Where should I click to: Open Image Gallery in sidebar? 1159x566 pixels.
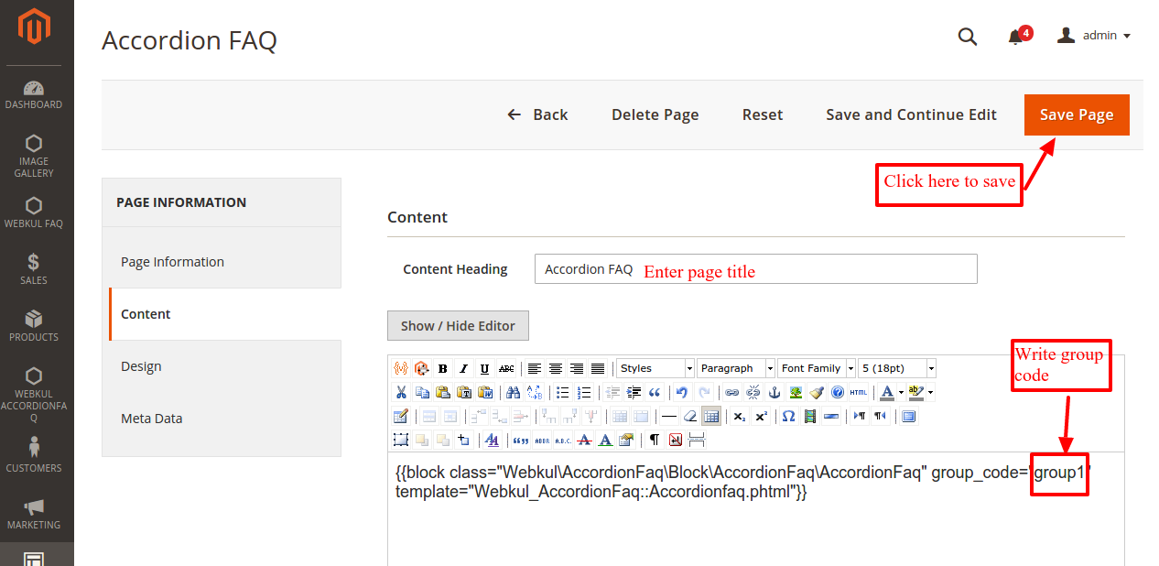click(34, 156)
